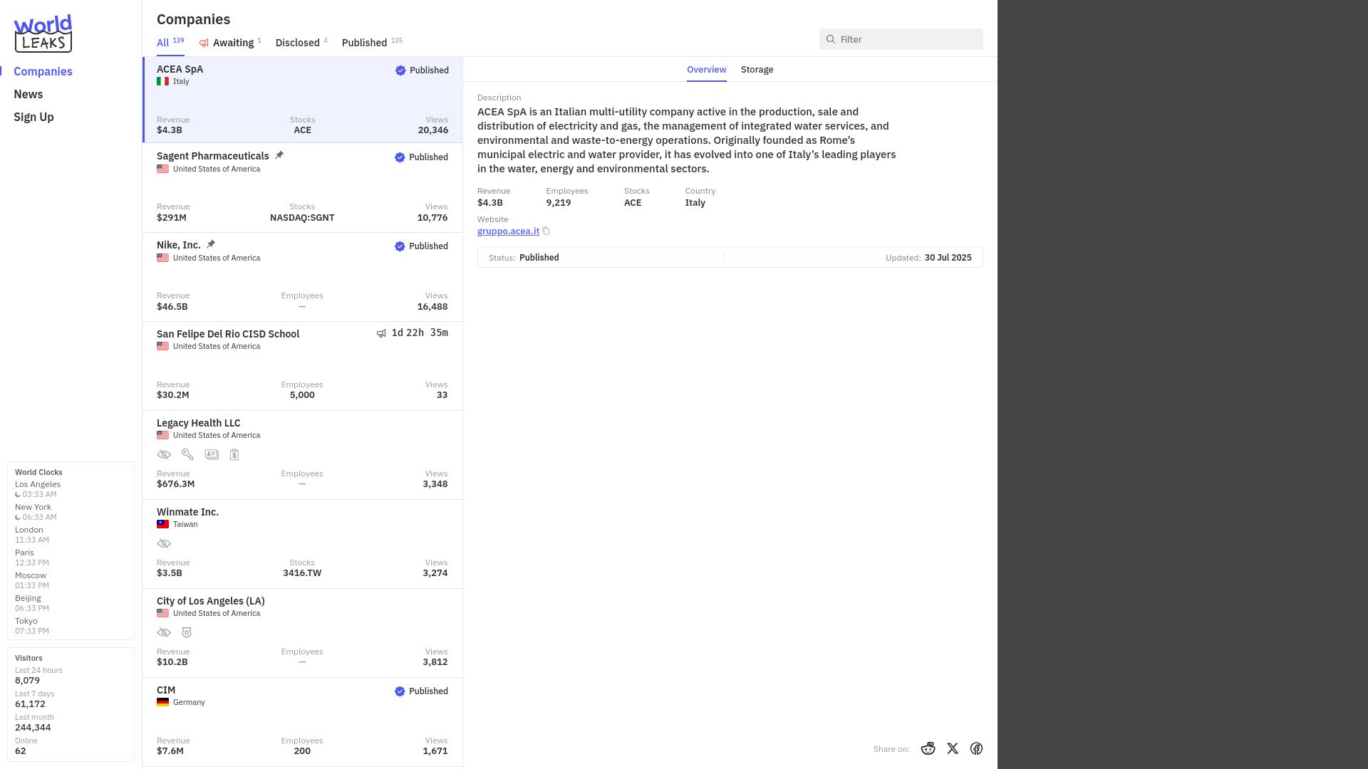Click the Los Angeles 03:33 AM clock entry
1368x769 pixels.
pyautogui.click(x=38, y=489)
